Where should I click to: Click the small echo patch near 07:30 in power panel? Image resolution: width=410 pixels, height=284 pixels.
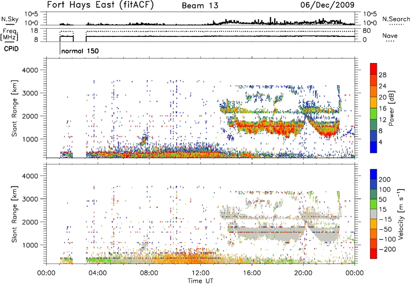point(144,139)
